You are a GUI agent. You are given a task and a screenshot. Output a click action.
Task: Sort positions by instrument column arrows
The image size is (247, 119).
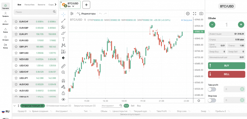pos(71,111)
